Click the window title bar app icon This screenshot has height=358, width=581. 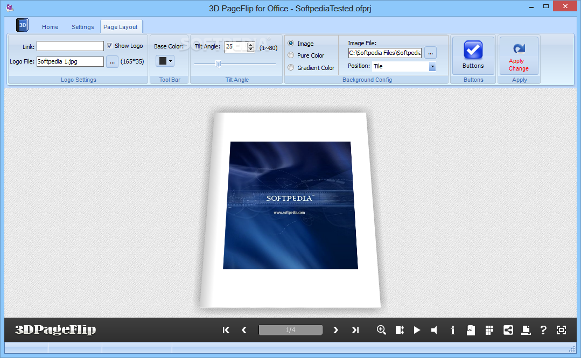click(x=10, y=8)
